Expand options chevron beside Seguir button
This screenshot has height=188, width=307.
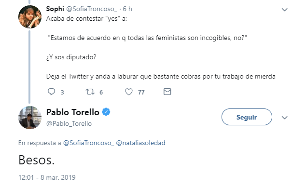(x=284, y=118)
